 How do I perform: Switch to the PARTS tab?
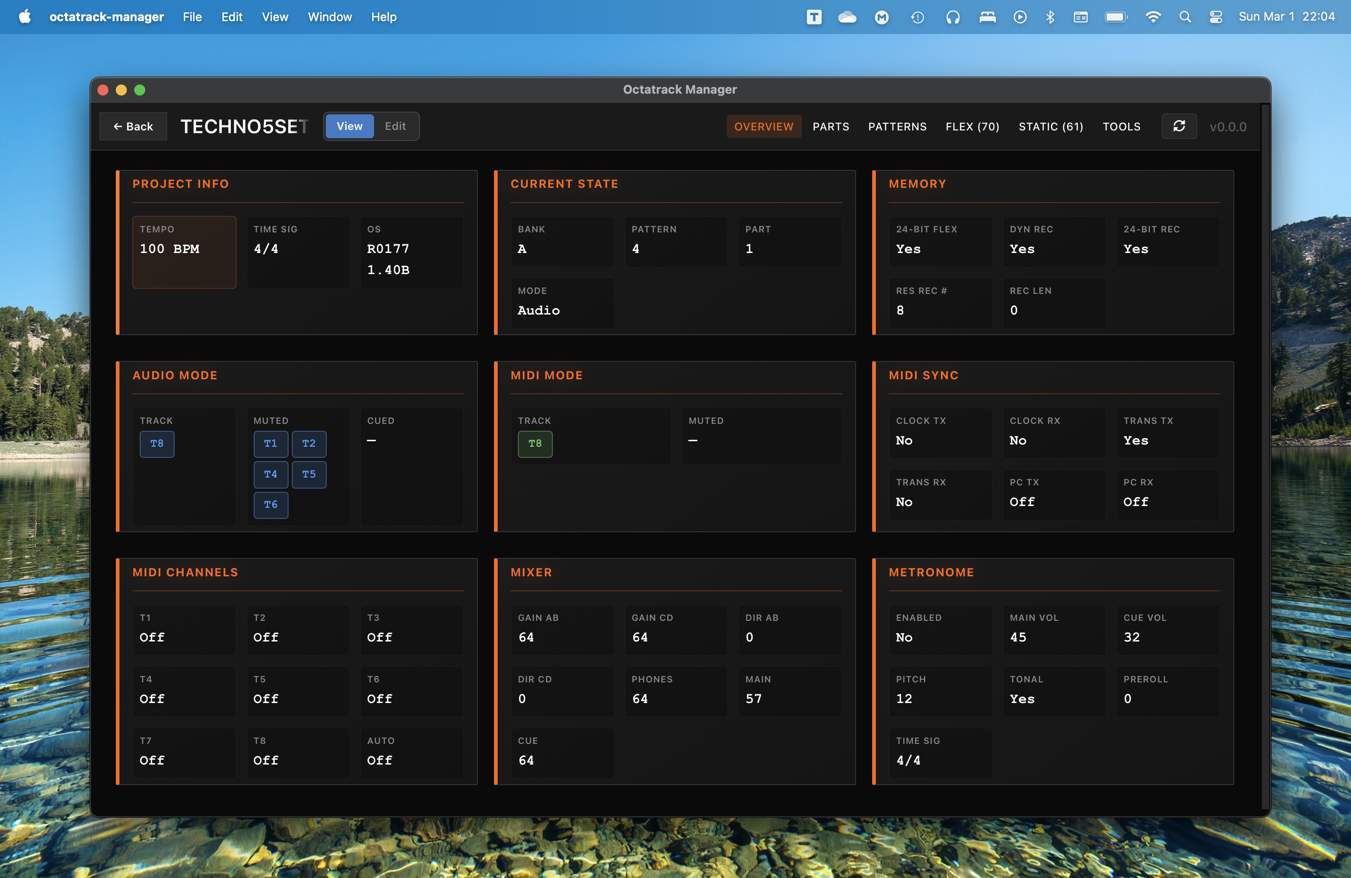pyautogui.click(x=830, y=126)
